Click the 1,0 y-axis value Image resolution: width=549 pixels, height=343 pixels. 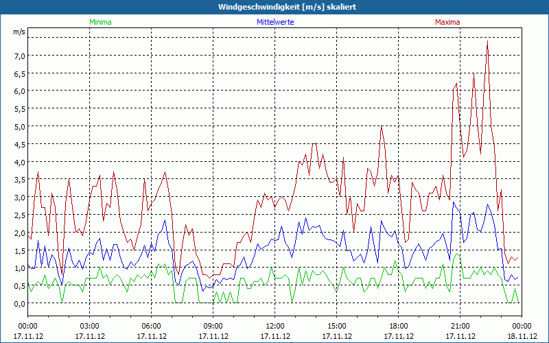pyautogui.click(x=19, y=268)
